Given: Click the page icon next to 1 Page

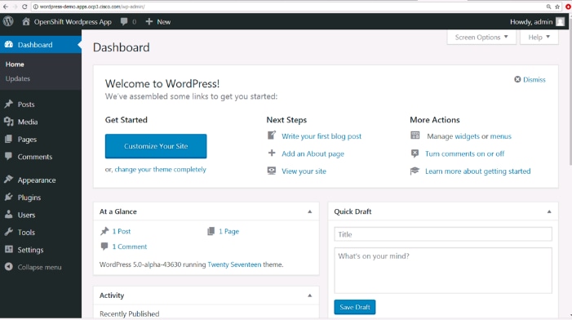Looking at the screenshot, I should (211, 231).
